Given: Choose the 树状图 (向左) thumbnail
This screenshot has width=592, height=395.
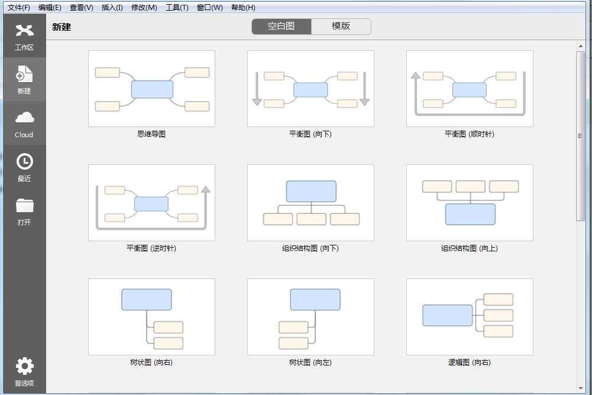Looking at the screenshot, I should [310, 317].
